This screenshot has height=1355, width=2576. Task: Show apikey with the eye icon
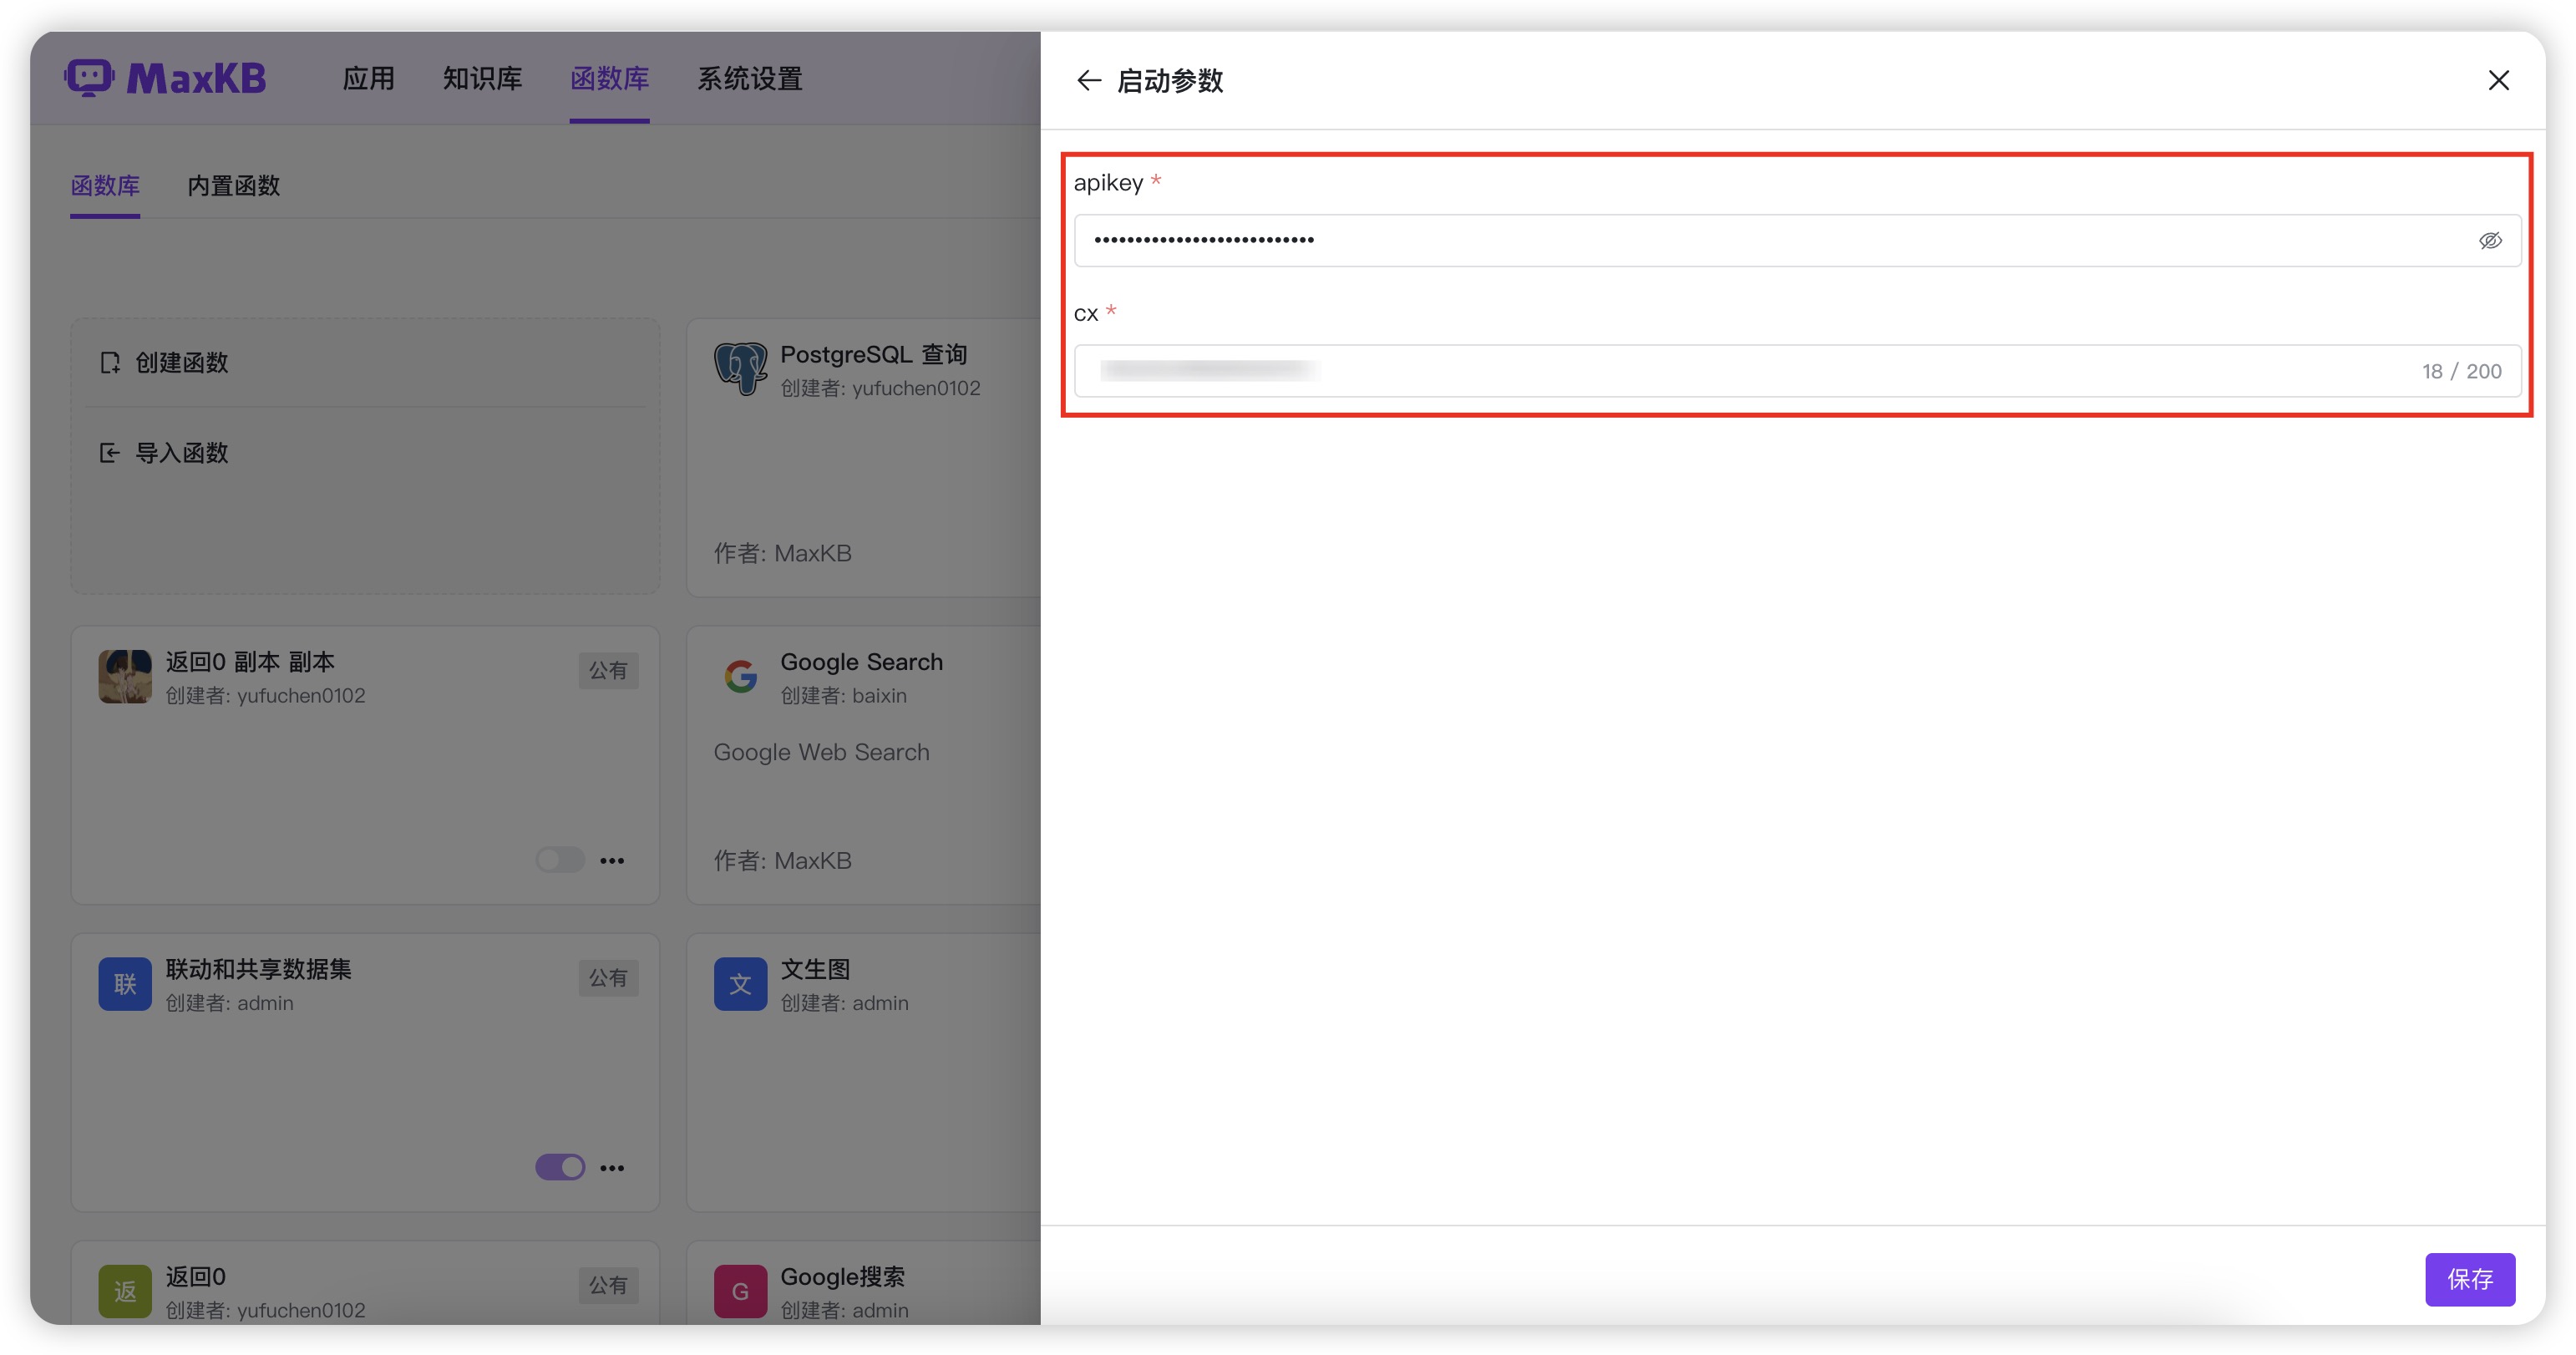2490,240
